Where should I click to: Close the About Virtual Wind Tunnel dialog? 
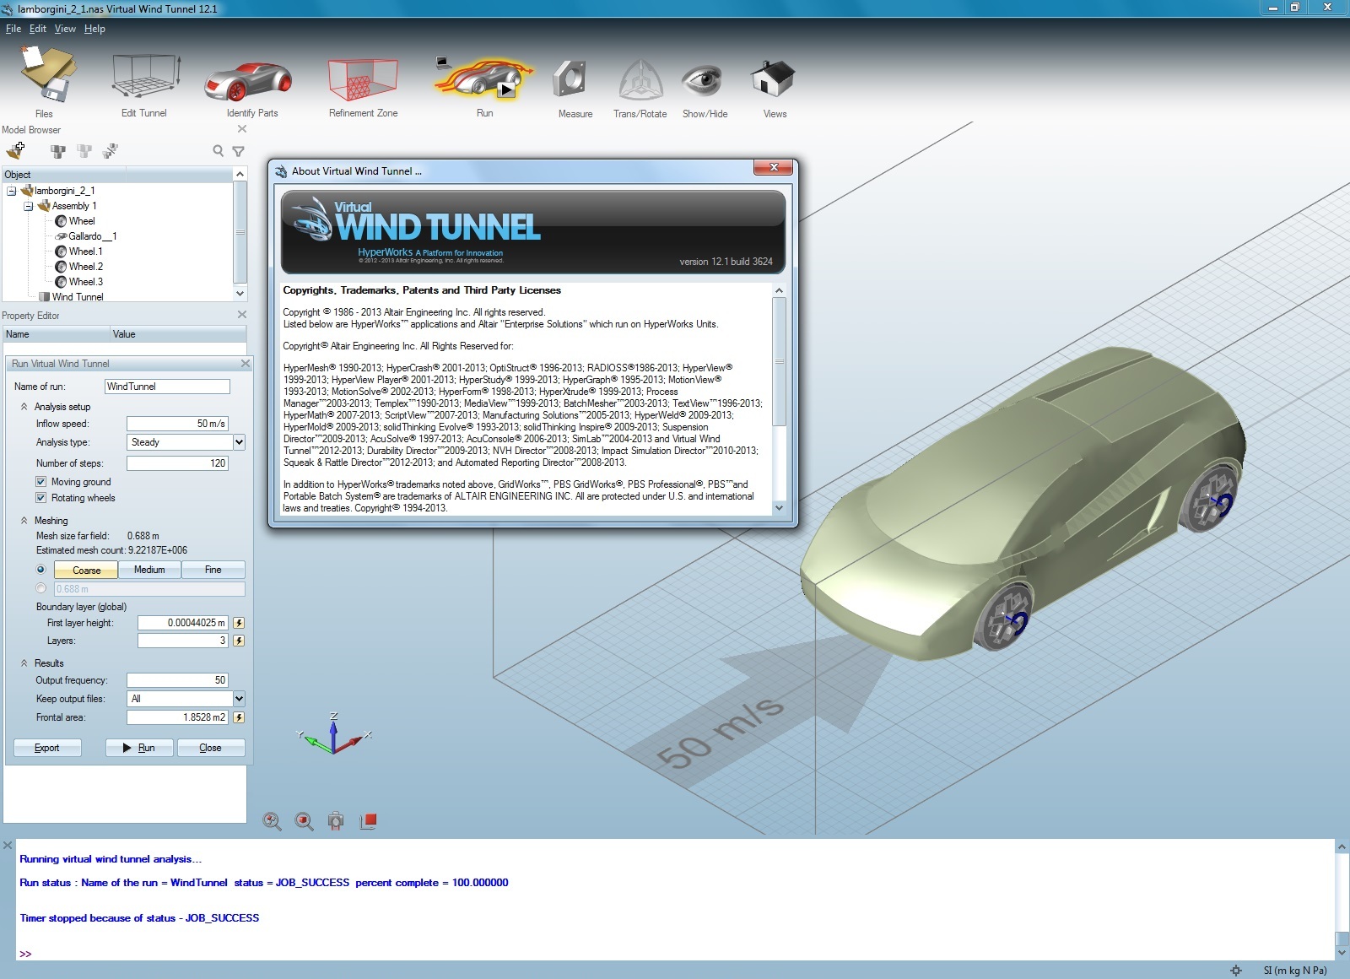click(x=773, y=168)
